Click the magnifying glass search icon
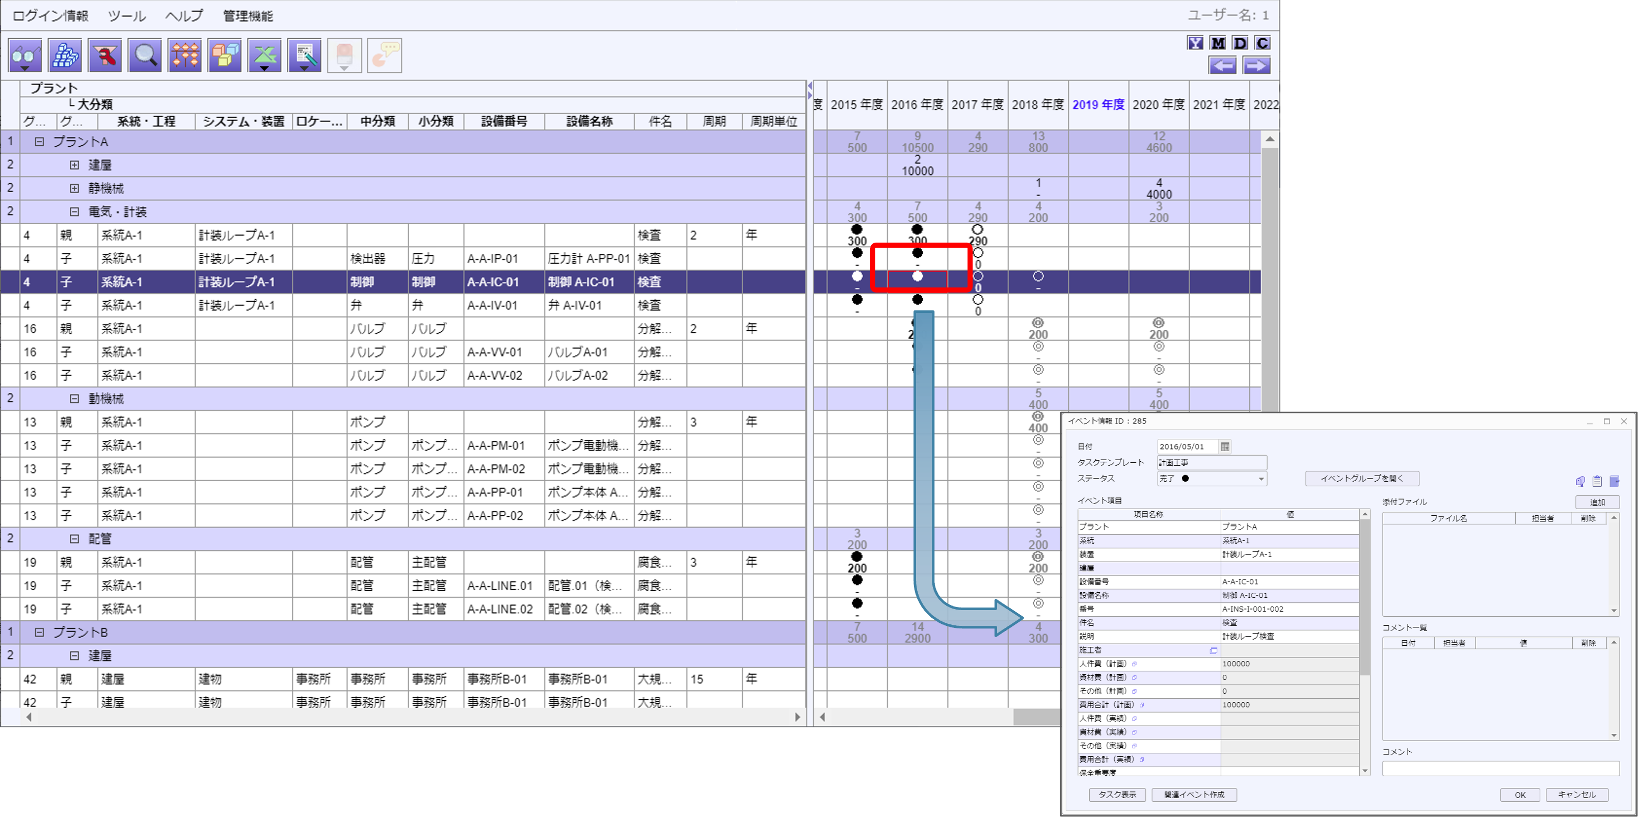Image resolution: width=1638 pixels, height=817 pixels. (145, 56)
